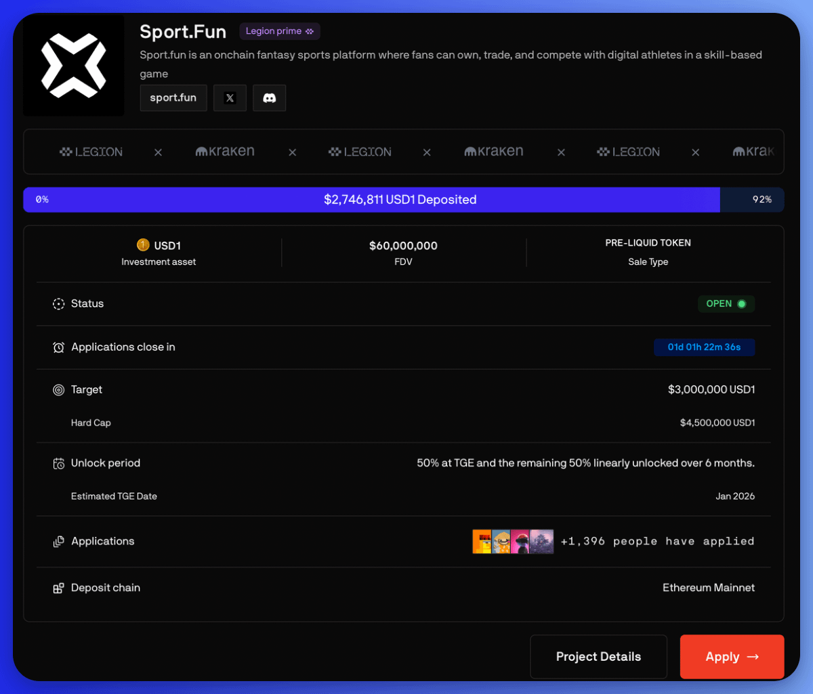Click the green OPEN status badge

[x=726, y=304]
